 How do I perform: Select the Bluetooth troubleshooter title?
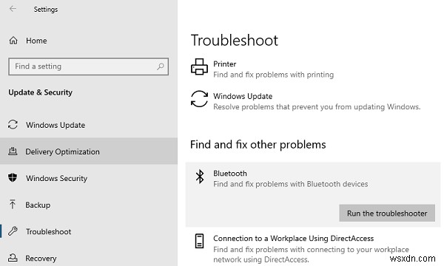click(230, 174)
